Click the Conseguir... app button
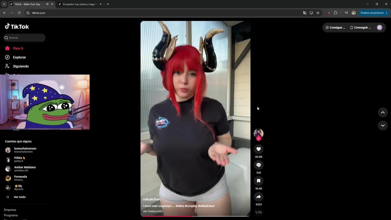Screen dimensions: 391x220 click(x=360, y=28)
